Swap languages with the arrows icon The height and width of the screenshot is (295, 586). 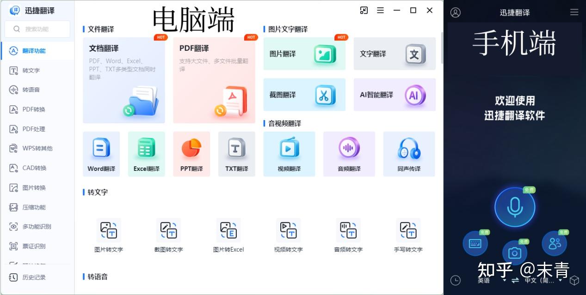tap(515, 280)
